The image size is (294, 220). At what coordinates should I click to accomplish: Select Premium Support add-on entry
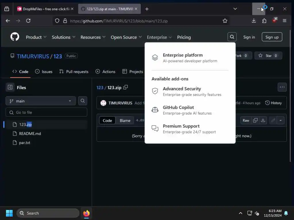(190, 129)
